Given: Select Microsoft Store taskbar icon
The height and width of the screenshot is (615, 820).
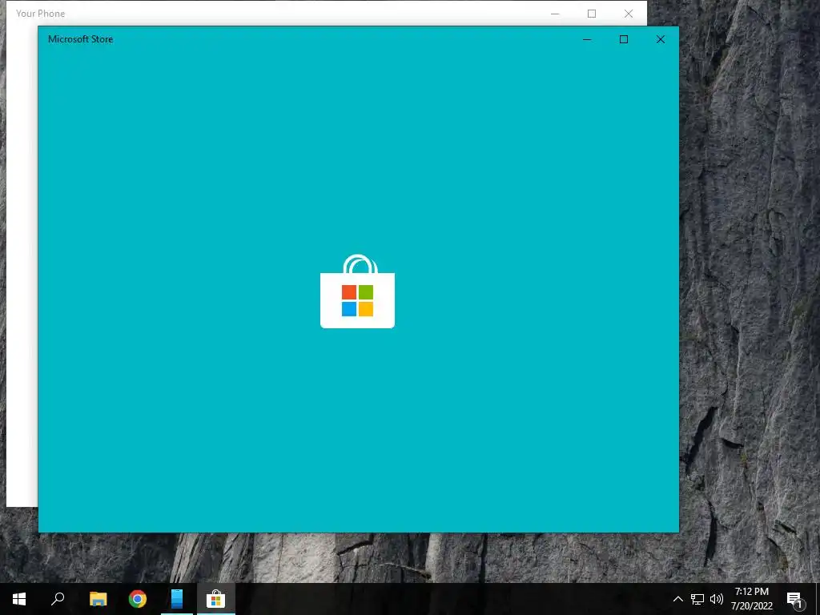Looking at the screenshot, I should pos(215,599).
